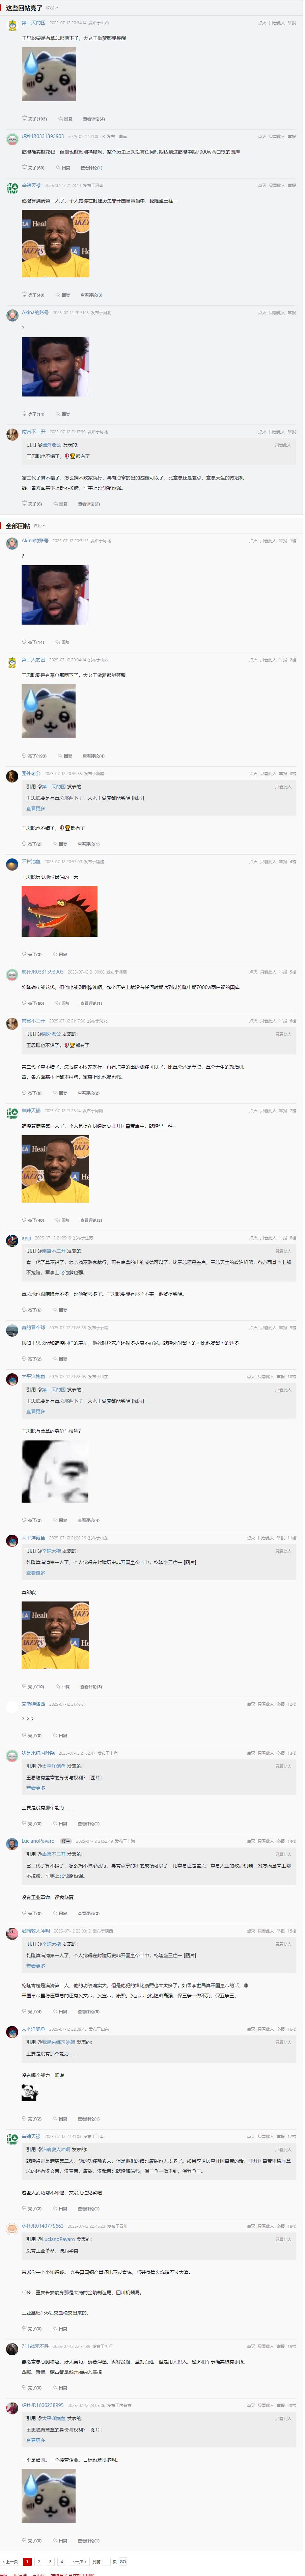Screen dimensions: 305x2576
Task: Go to page 2 in the pagination
Action: click(38, 2561)
